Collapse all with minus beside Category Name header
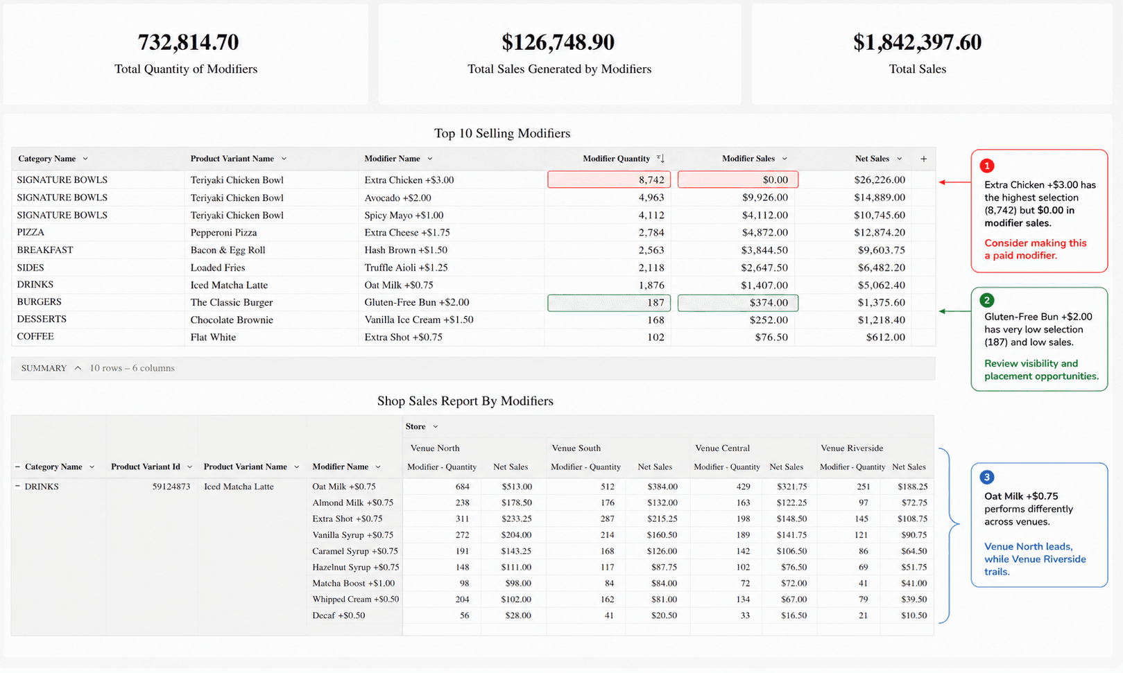Screen dimensions: 1123x673 (18, 466)
